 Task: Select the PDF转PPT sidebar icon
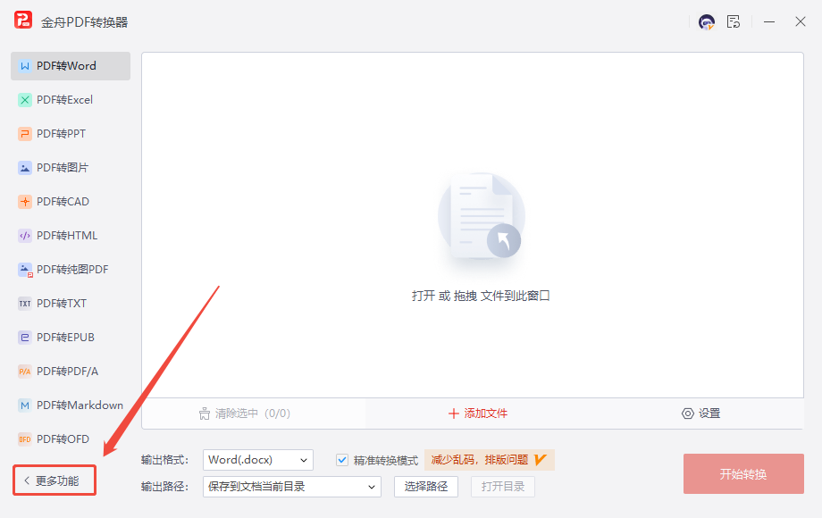(25, 134)
